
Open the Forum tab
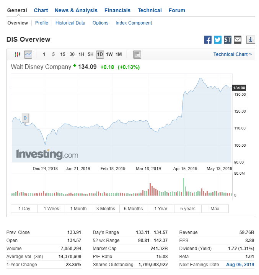click(177, 10)
